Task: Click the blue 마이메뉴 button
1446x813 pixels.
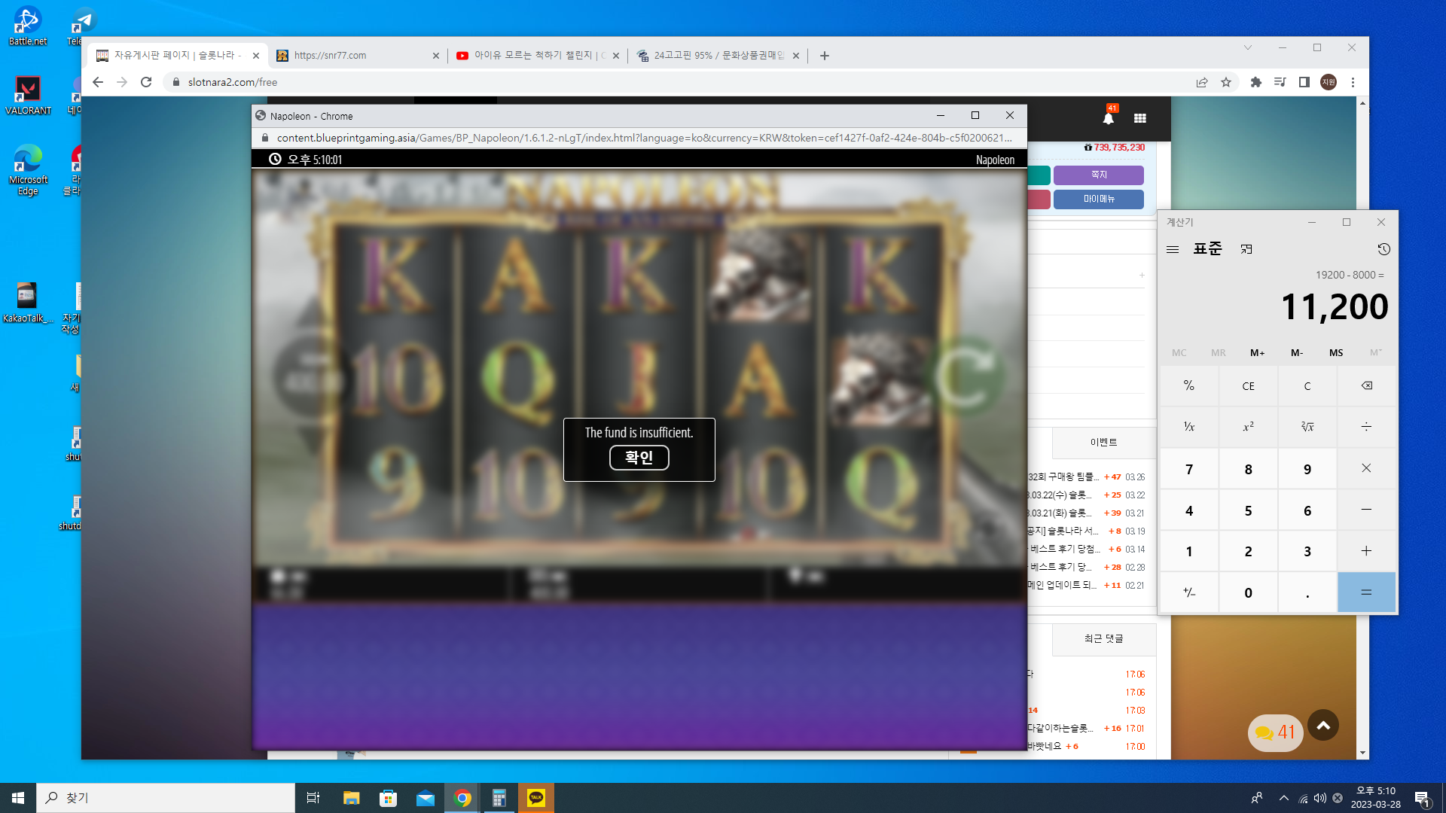Action: 1099,199
